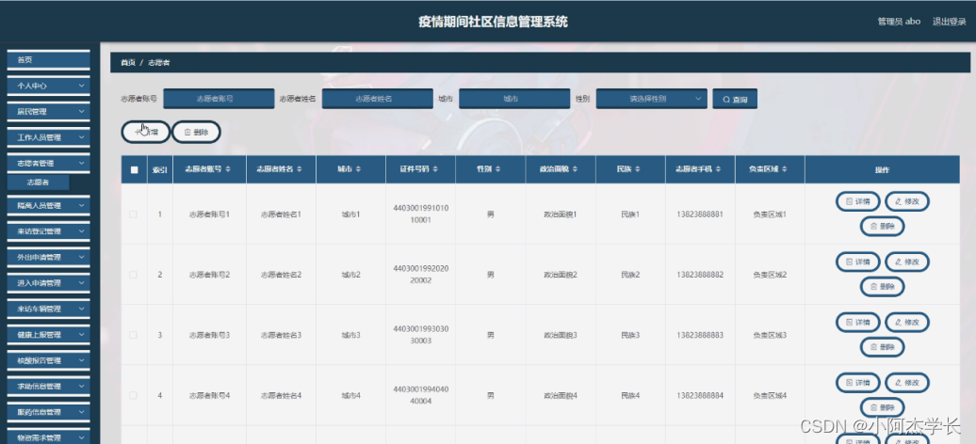Expand the 个人中心 sidebar menu
Screen dimensions: 976x444
(49, 86)
